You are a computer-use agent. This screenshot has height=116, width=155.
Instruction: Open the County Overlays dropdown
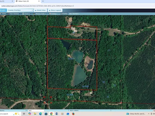(x=21, y=10)
